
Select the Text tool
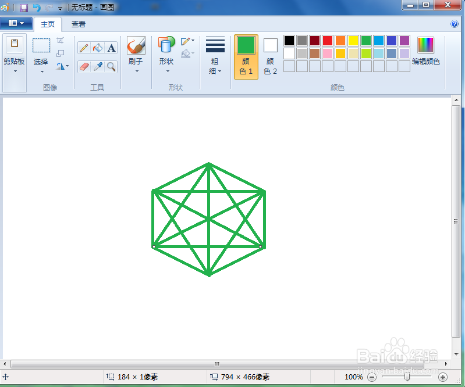pos(111,48)
